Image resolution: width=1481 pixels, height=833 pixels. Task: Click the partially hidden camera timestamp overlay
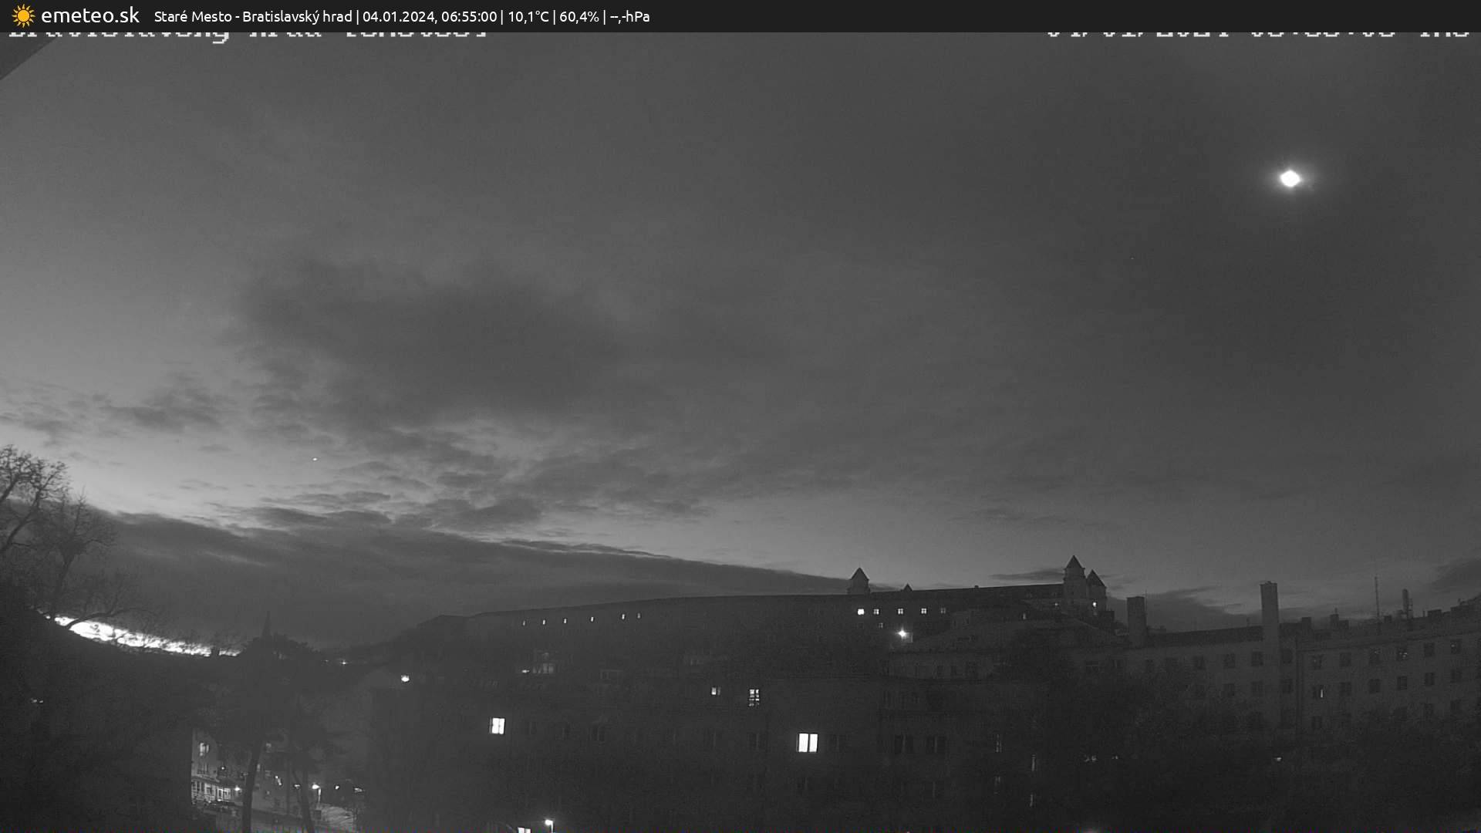tap(1257, 35)
